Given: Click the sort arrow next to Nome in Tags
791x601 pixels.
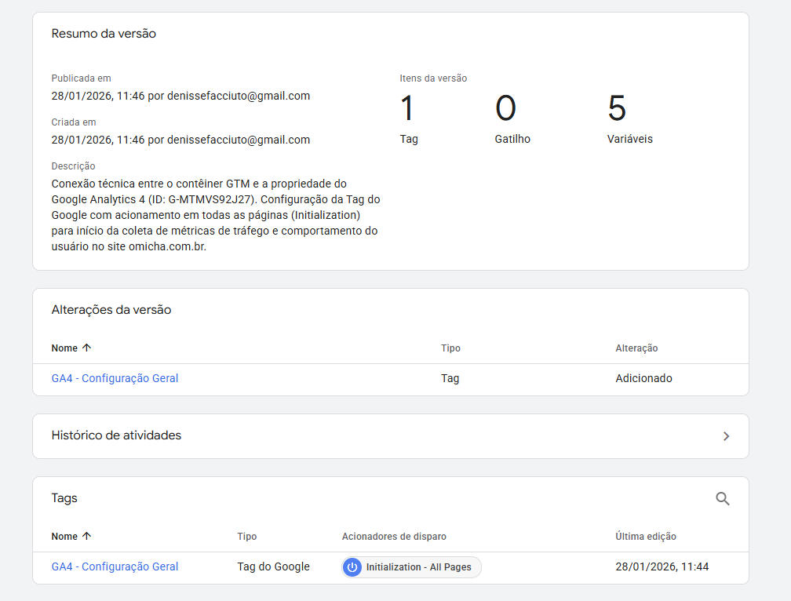Looking at the screenshot, I should pyautogui.click(x=89, y=536).
